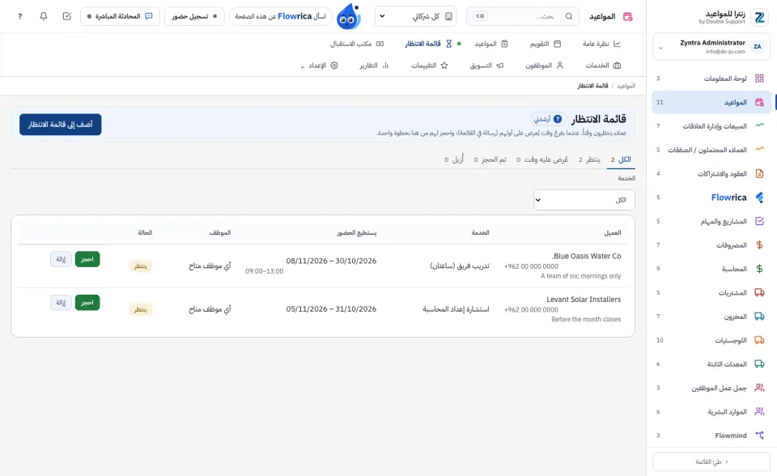Open the المواعيد navigation tab

[x=491, y=44]
